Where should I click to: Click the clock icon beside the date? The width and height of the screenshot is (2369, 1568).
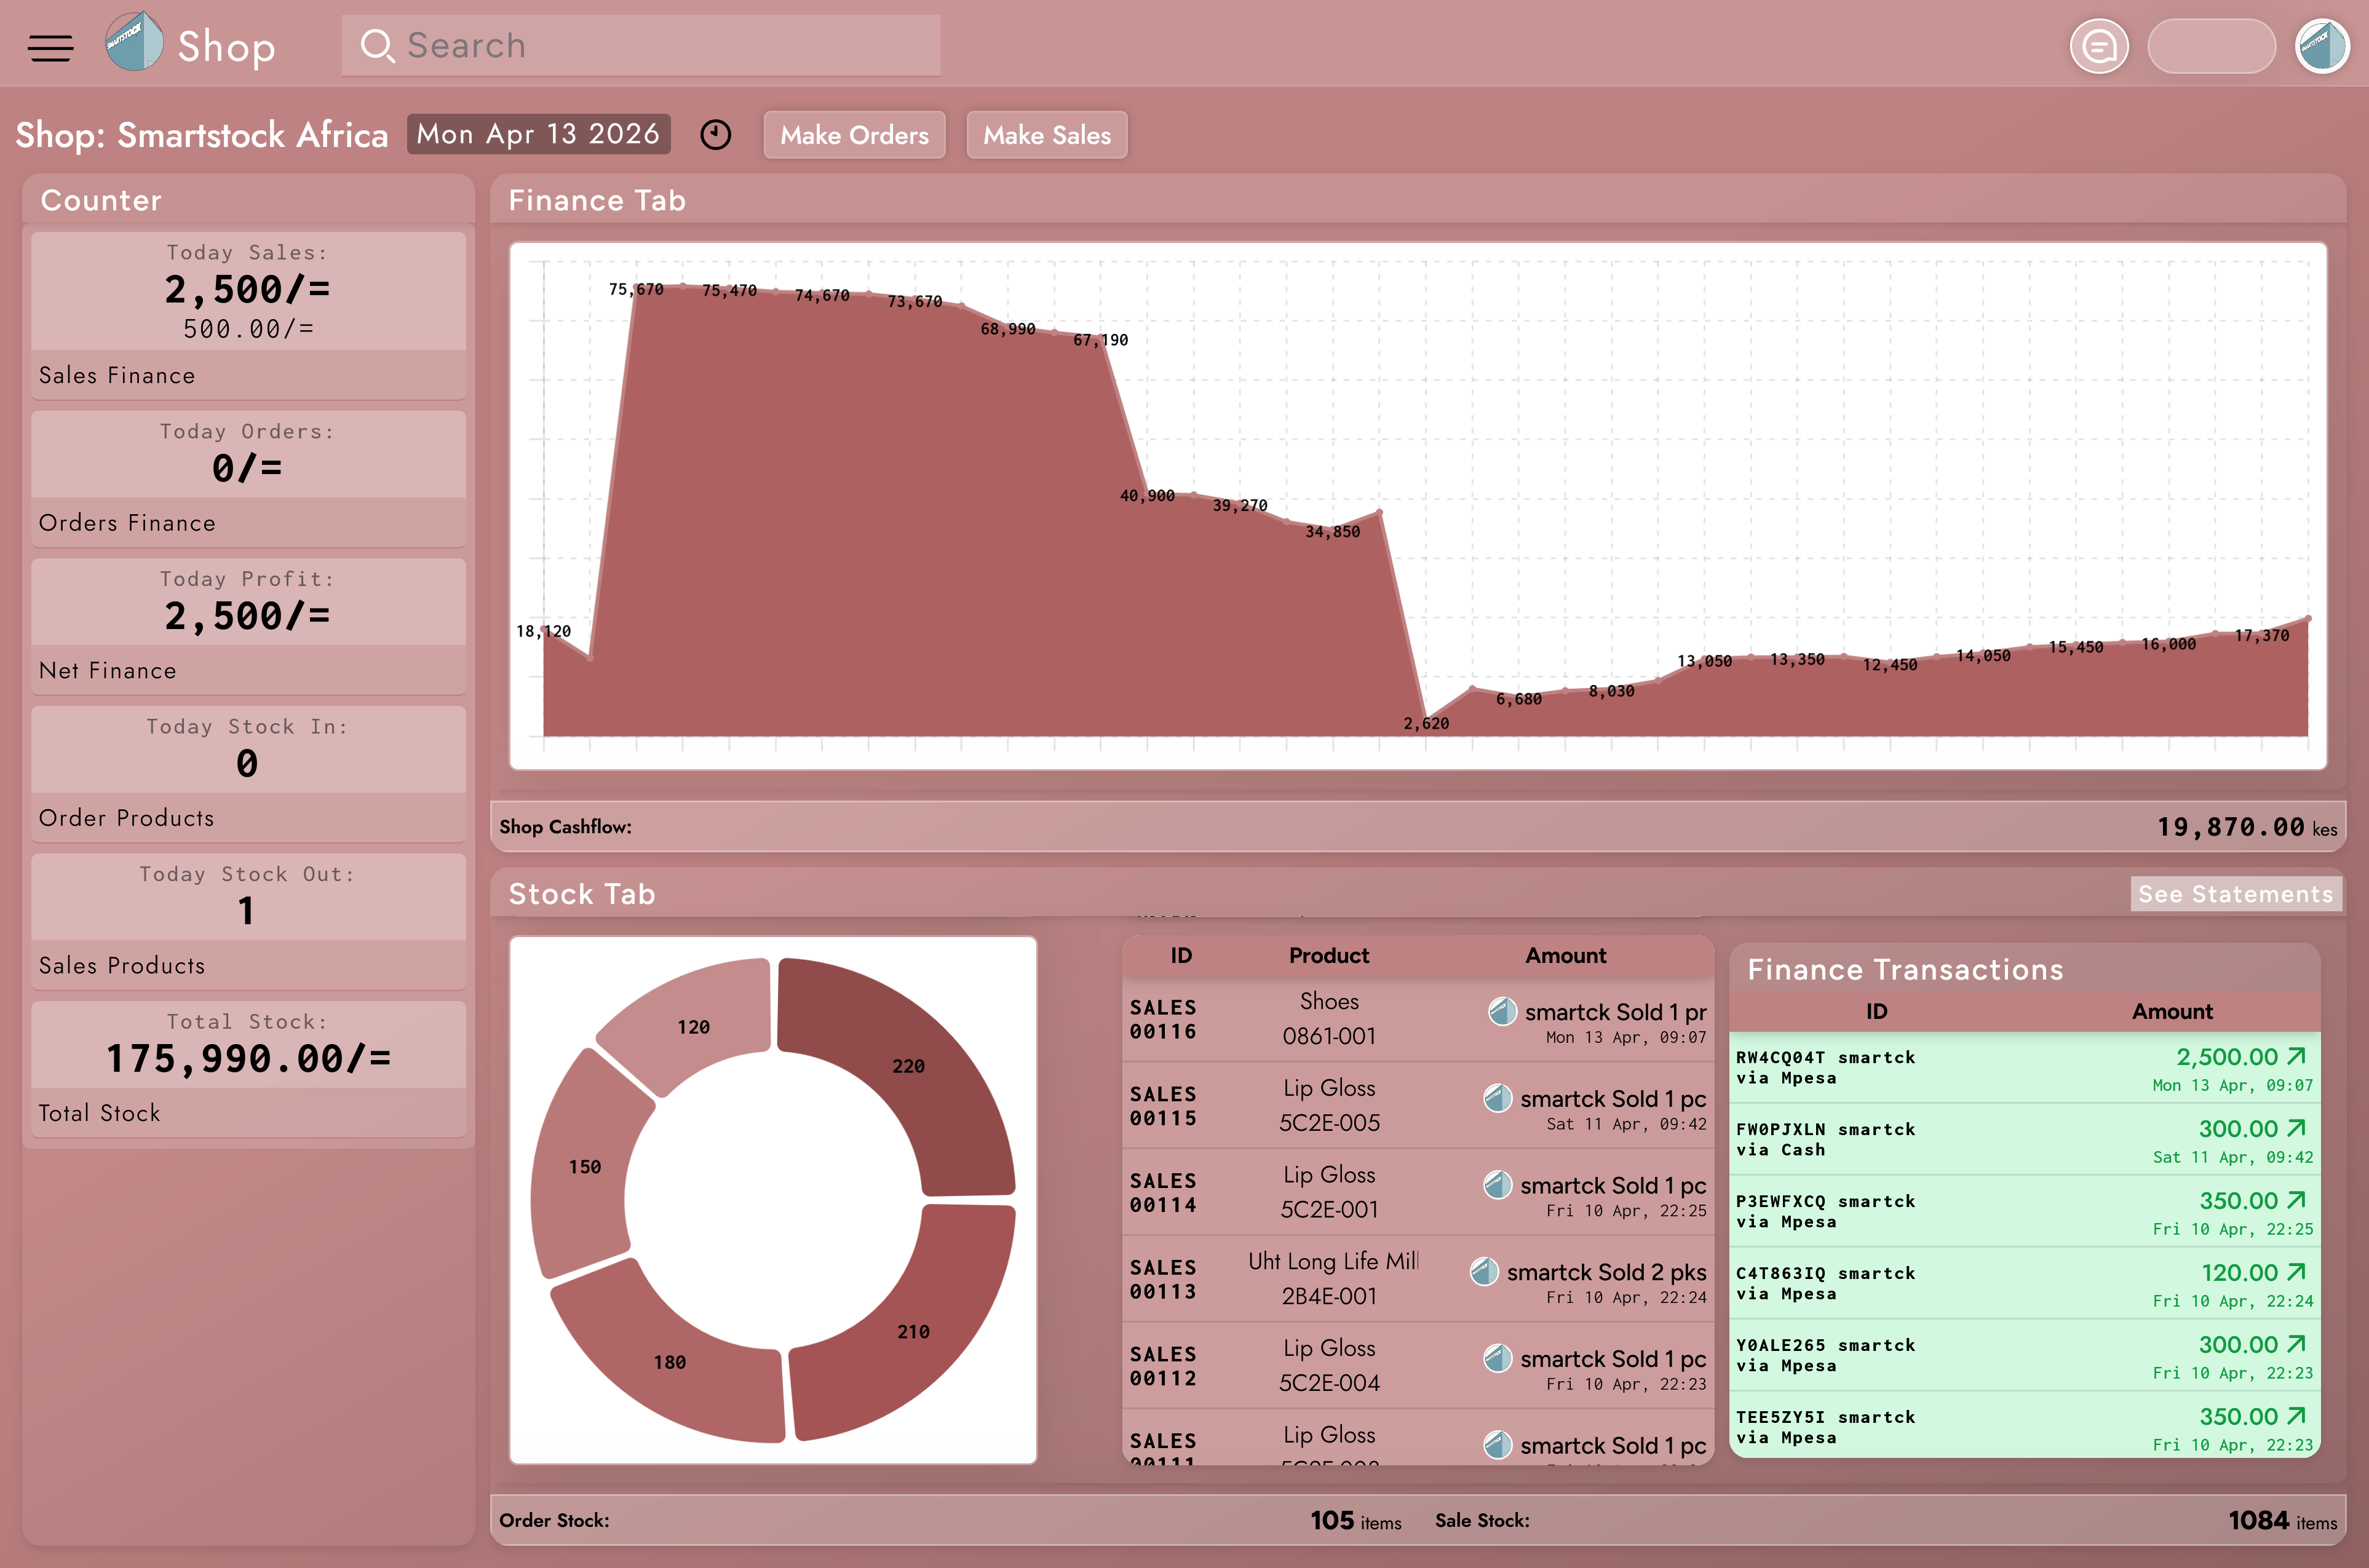(x=715, y=135)
